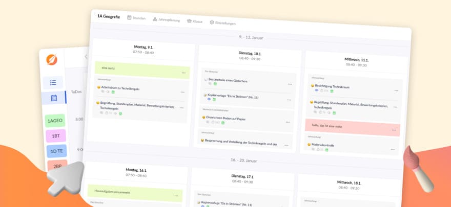451x207 pixels.
Task: Open the Stunden tab
Action: coord(136,18)
